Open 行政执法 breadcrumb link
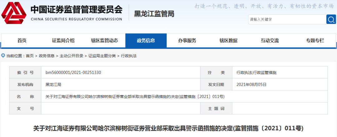 pos(129,56)
